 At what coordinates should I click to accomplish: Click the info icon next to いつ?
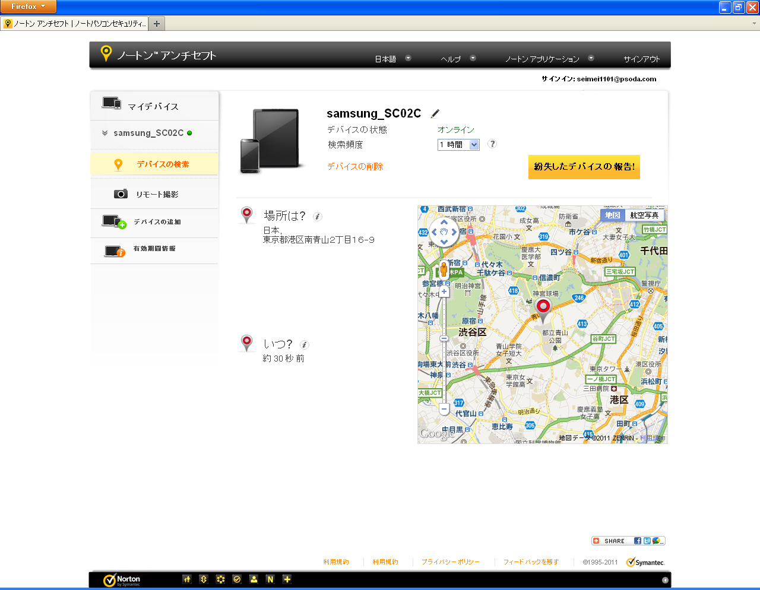tap(305, 345)
